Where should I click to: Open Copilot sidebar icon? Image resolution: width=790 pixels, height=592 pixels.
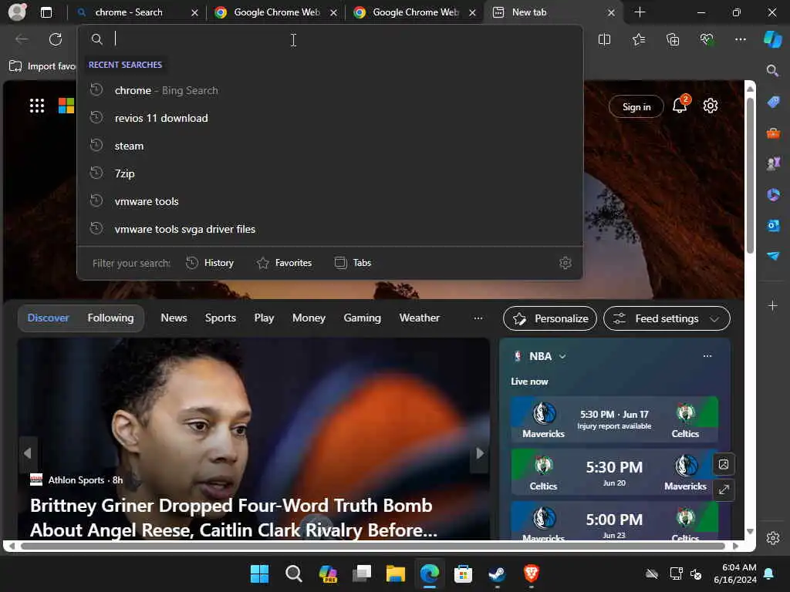click(x=773, y=39)
